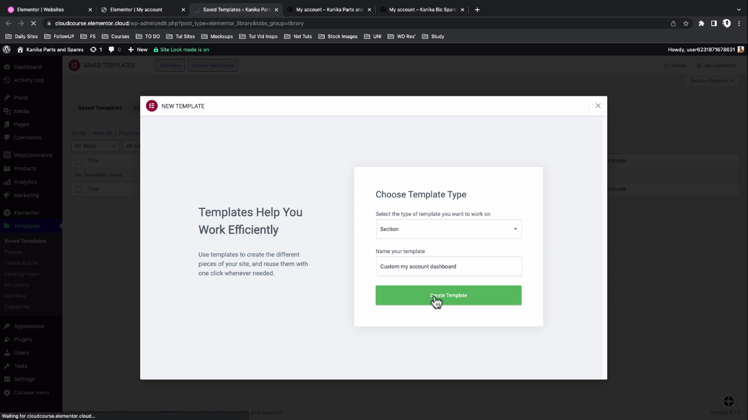
Task: Open the Mockups bookmark folder
Action: pyautogui.click(x=217, y=37)
